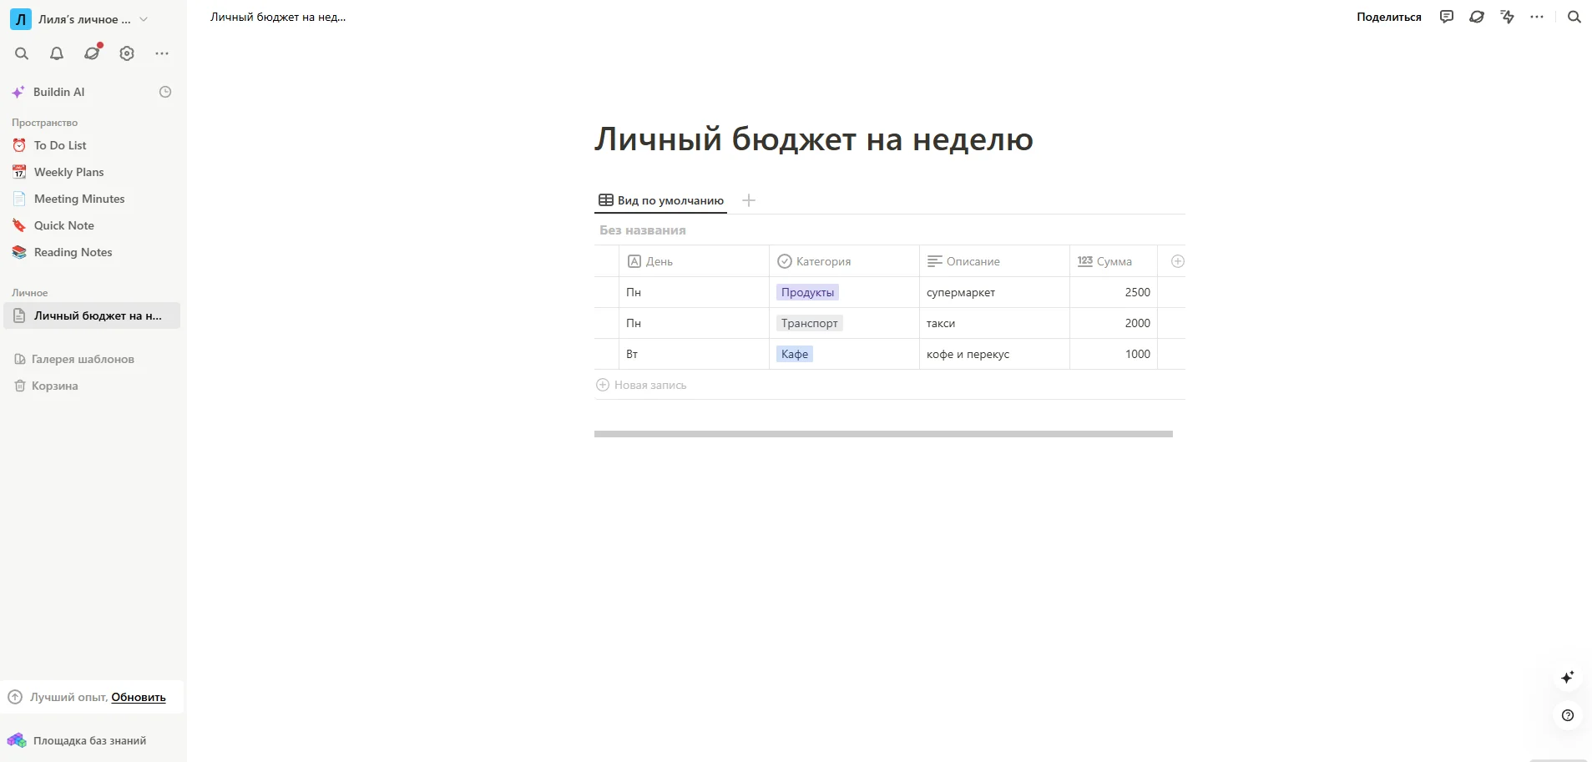Switch to Вид по умолчанию tab
This screenshot has height=762, width=1592.
tap(661, 200)
